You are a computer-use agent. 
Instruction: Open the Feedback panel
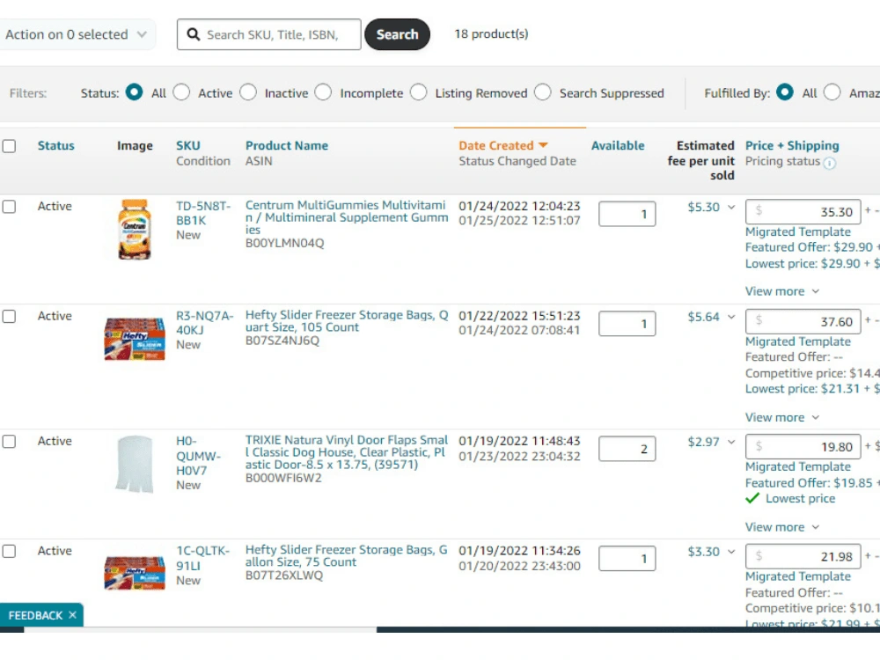pyautogui.click(x=35, y=615)
